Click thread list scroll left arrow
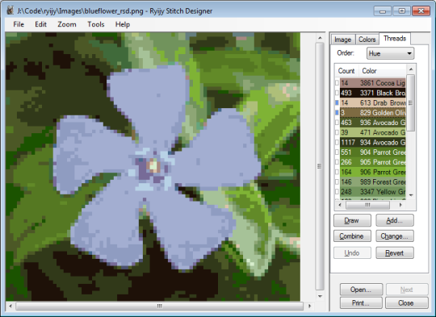Image resolution: width=436 pixels, height=317 pixels. pos(340,205)
